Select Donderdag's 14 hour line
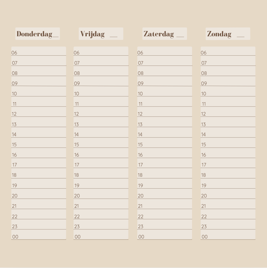 tap(39, 134)
